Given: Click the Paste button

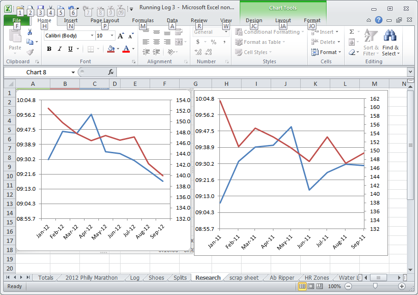Looking at the screenshot, I should [x=15, y=42].
